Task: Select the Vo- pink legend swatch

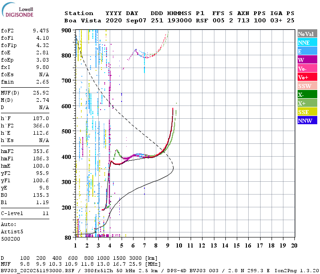Action: pyautogui.click(x=307, y=68)
